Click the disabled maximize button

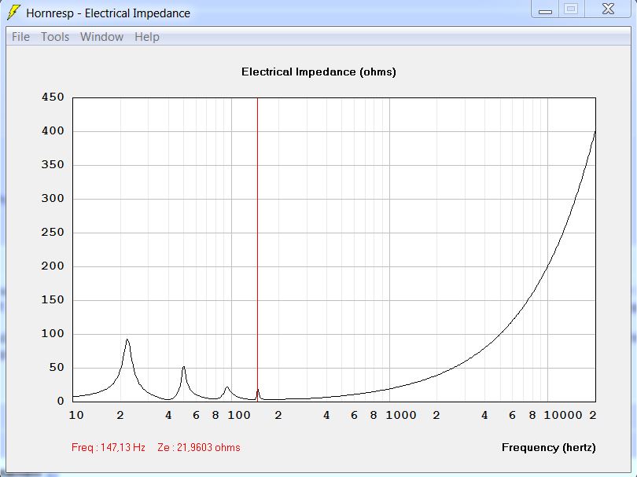point(571,9)
